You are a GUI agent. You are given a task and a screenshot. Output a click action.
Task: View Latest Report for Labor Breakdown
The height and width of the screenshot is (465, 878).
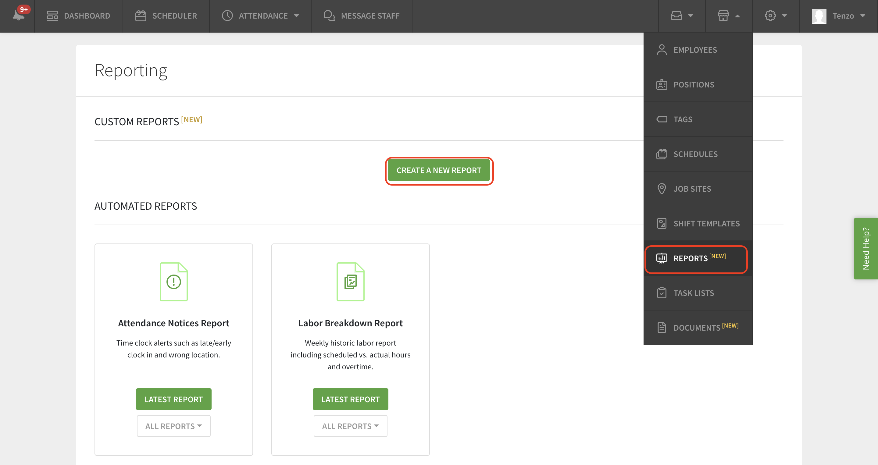(x=350, y=399)
